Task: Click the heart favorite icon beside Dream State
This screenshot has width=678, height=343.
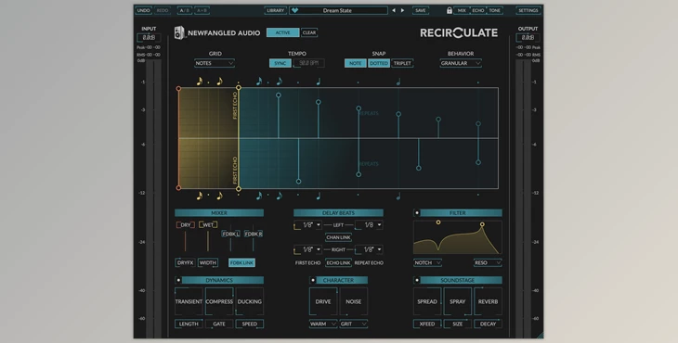Action: [x=294, y=10]
